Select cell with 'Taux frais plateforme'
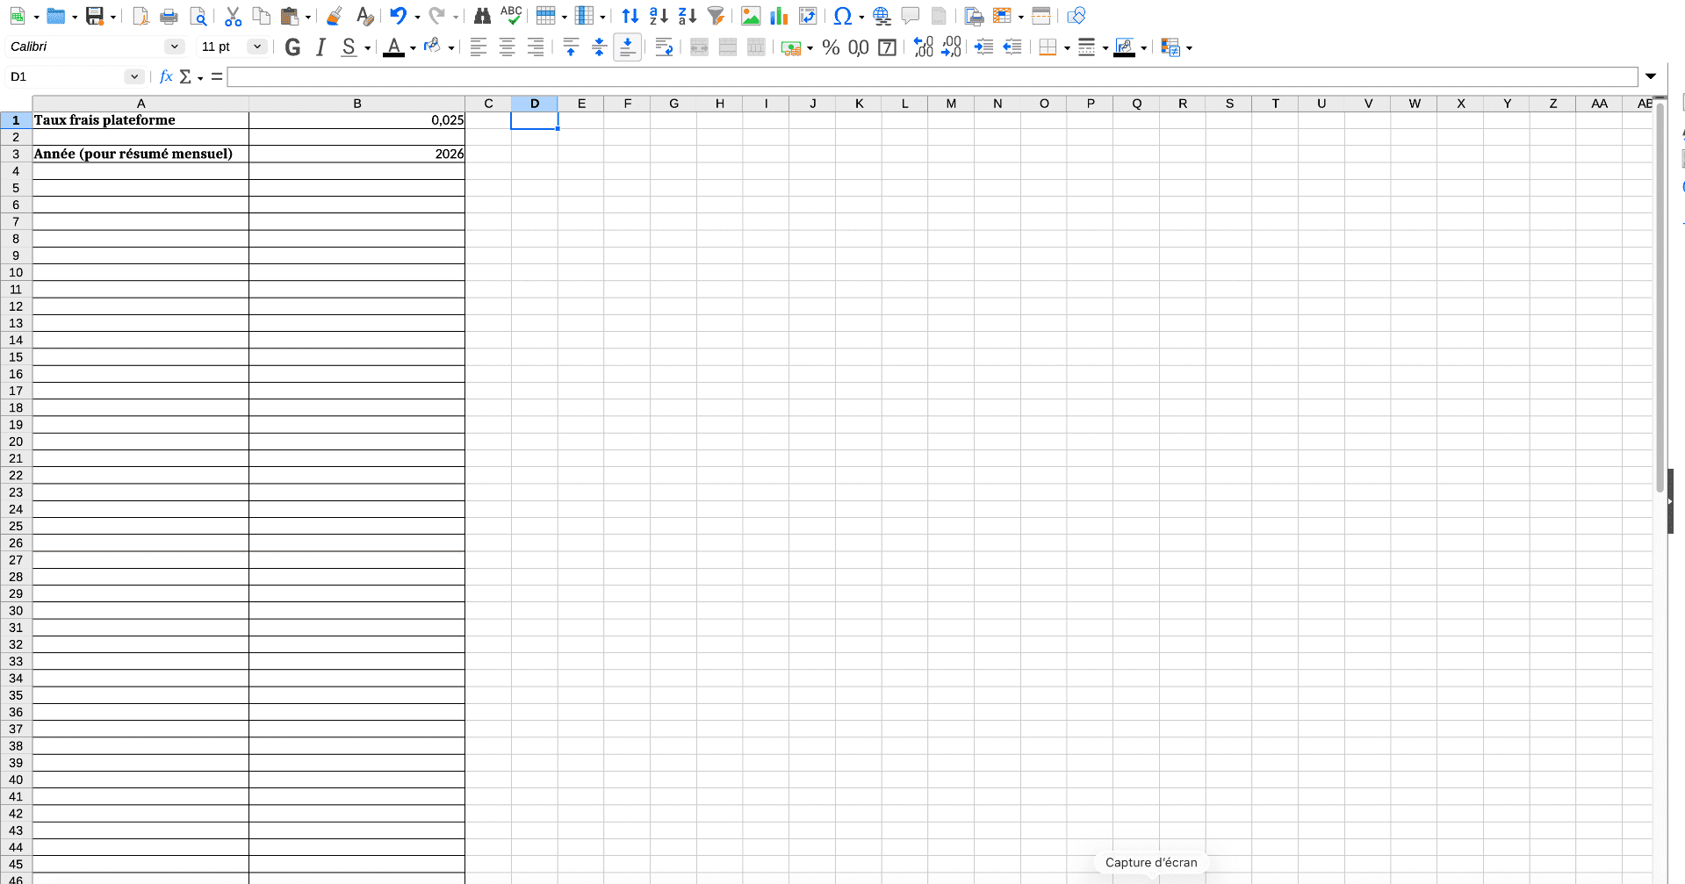The image size is (1685, 884). (140, 120)
